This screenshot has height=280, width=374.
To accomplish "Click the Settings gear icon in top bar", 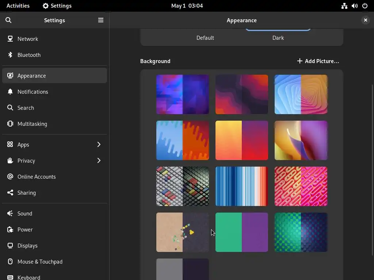I will click(45, 6).
